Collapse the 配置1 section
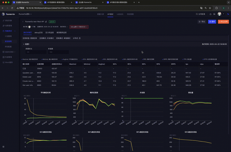The image size is (231, 152). [x=24, y=44]
